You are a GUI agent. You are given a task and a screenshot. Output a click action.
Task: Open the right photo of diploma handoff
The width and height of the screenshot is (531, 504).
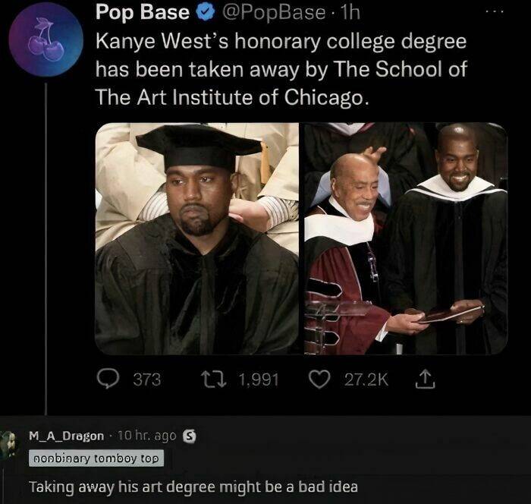(405, 238)
